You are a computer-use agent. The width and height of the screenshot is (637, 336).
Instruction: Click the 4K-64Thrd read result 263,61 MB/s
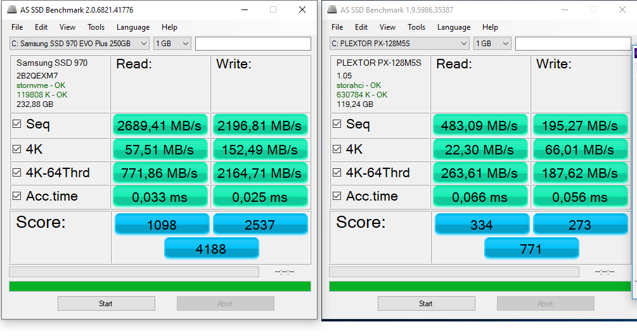pos(480,173)
